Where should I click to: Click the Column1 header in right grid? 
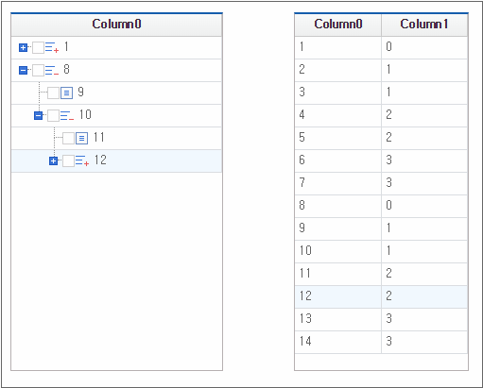pyautogui.click(x=424, y=25)
